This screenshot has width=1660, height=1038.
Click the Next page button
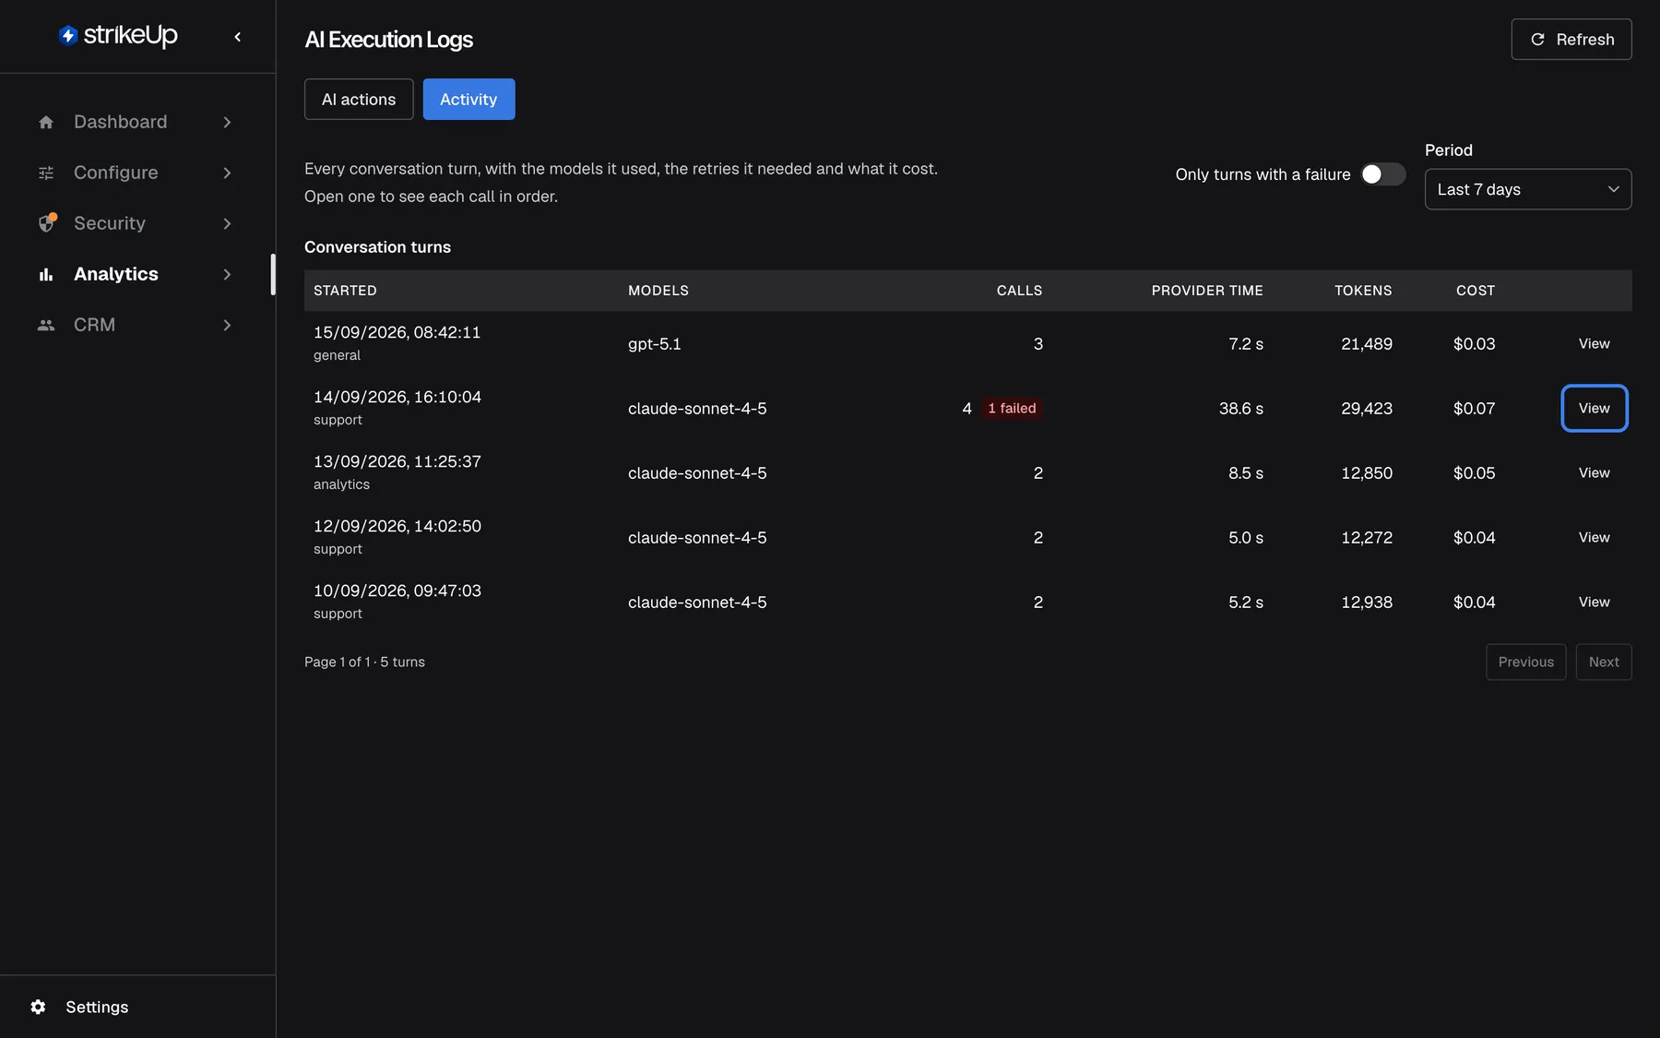pyautogui.click(x=1603, y=662)
